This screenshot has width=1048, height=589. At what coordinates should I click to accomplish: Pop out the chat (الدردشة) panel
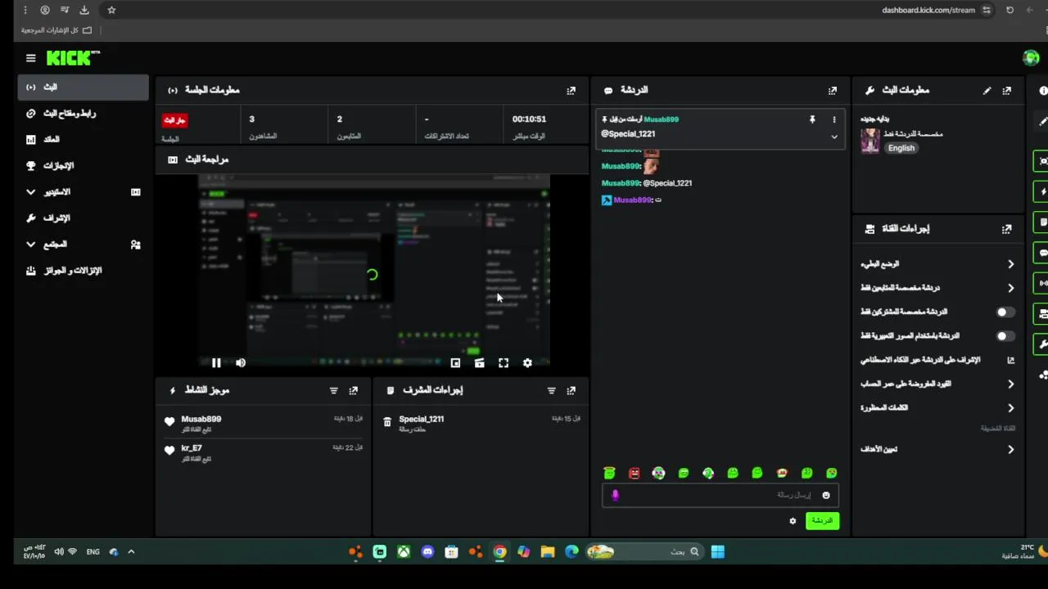(833, 91)
